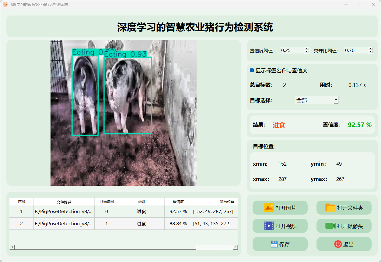Image resolution: width=381 pixels, height=262 pixels.
Task: Click the floppy disk save icon
Action: (x=274, y=244)
